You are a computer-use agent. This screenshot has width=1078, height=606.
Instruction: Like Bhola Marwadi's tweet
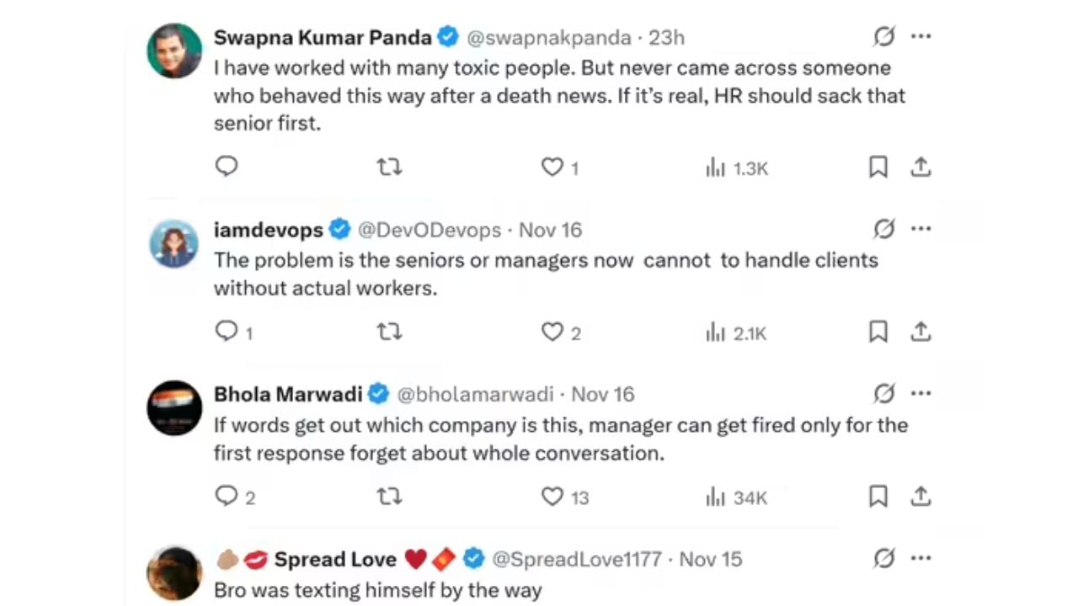click(x=552, y=497)
